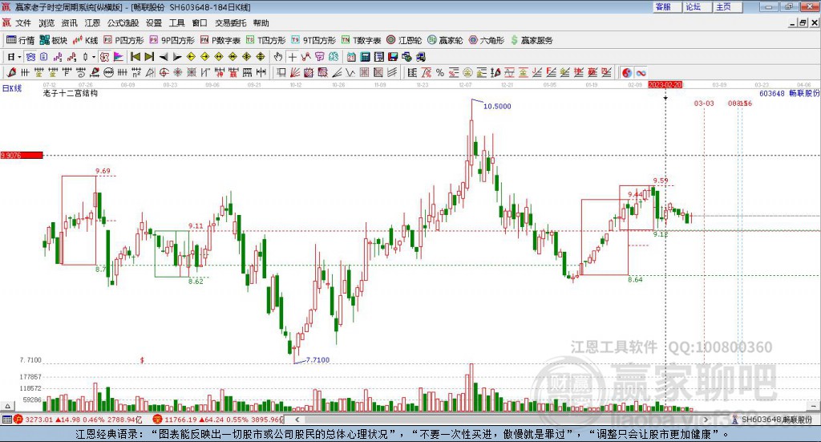Viewport: 821px width, 442px height.
Task: Click the infinity symbol icon
Action: point(641,73)
